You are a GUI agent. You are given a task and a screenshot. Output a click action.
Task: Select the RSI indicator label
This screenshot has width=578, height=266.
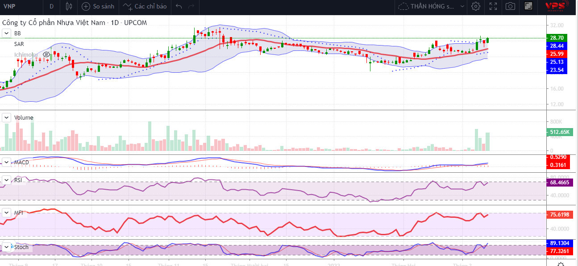(18, 180)
